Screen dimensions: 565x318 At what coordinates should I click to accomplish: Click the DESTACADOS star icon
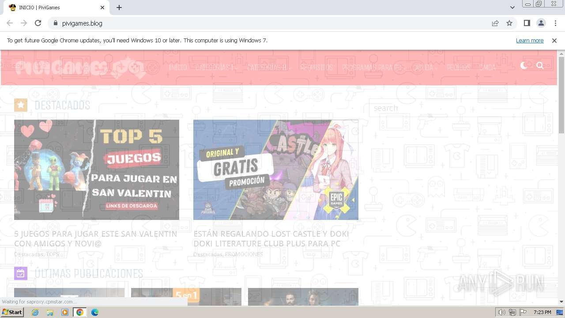[21, 105]
